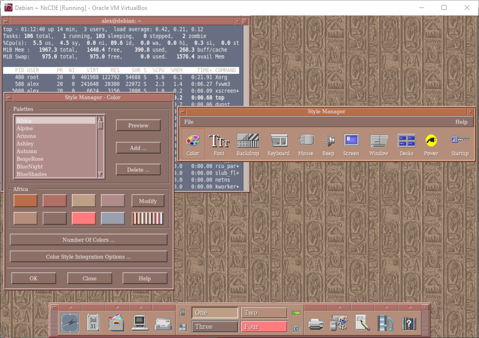The height and width of the screenshot is (338, 479).
Task: Click the Power settings icon
Action: click(x=431, y=142)
